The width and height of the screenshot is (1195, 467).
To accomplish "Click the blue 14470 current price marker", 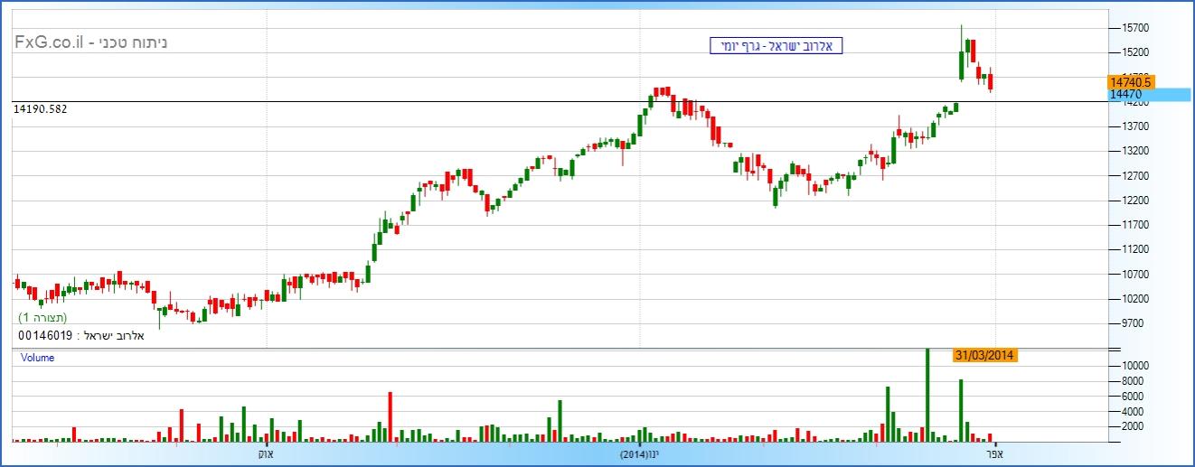I will pyautogui.click(x=1148, y=94).
